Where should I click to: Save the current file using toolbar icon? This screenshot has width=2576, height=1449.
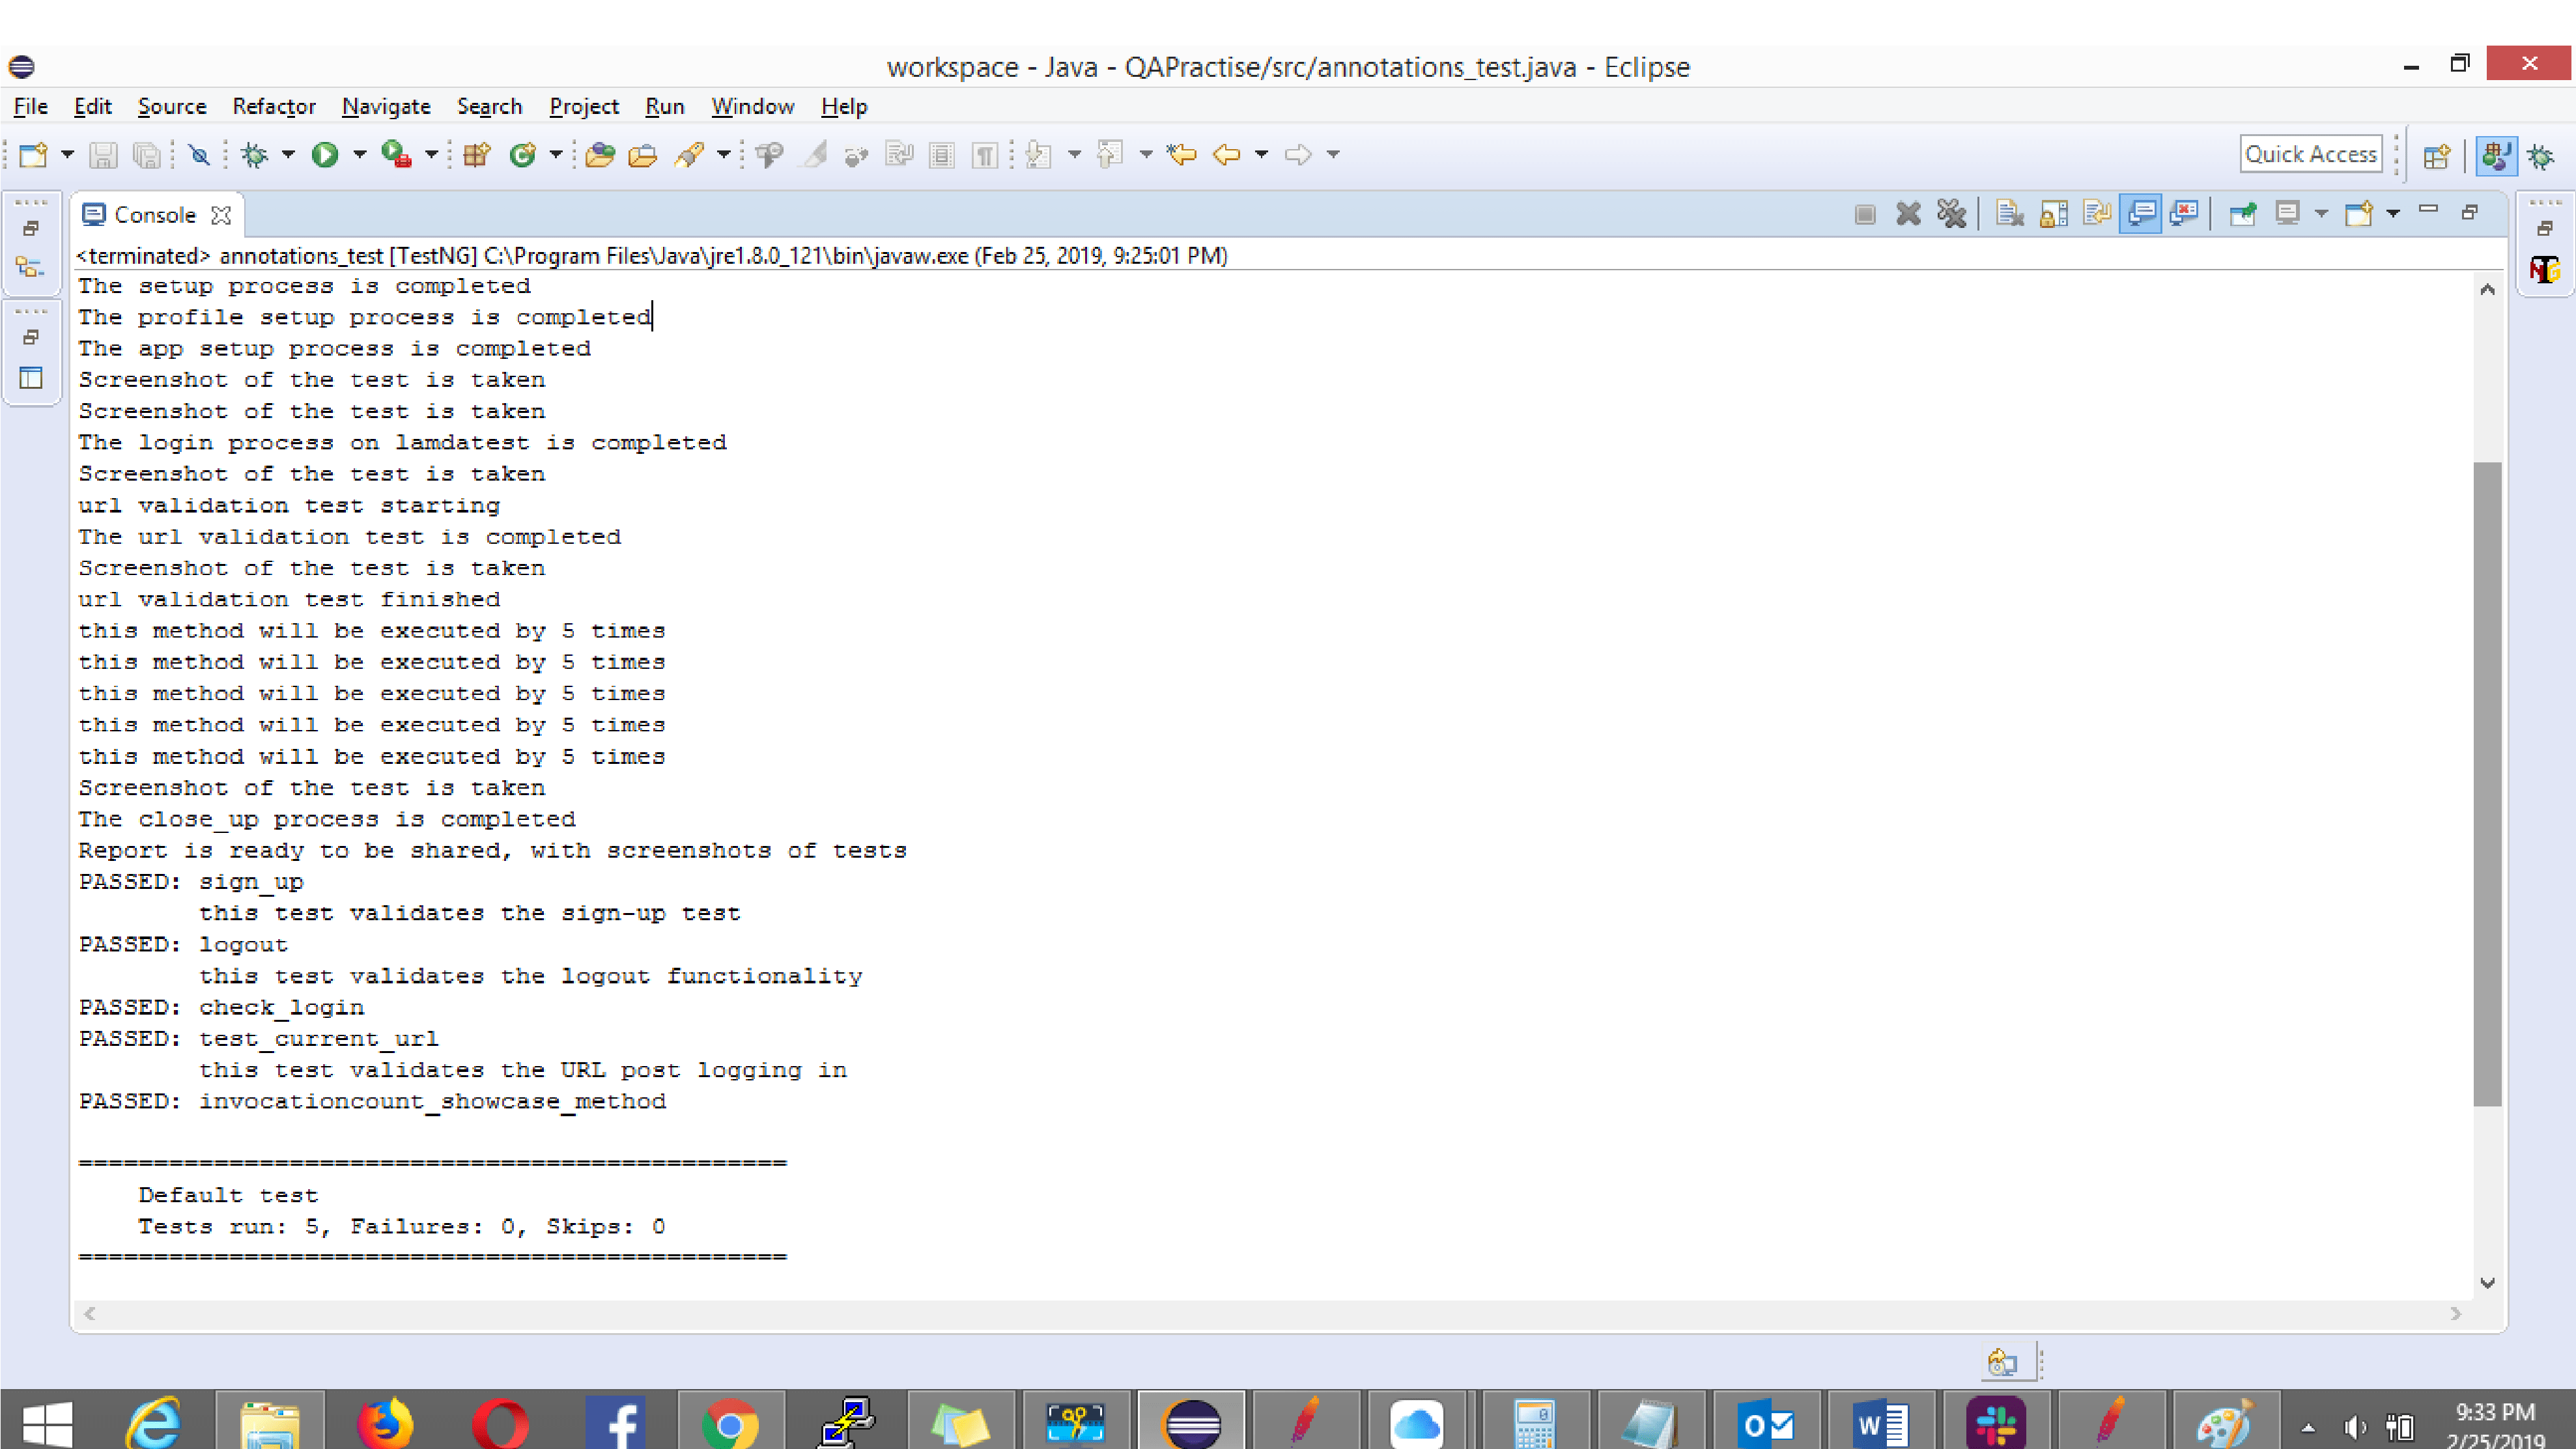(103, 154)
